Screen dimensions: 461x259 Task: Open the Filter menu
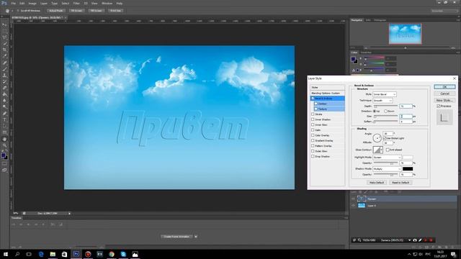[x=76, y=3]
